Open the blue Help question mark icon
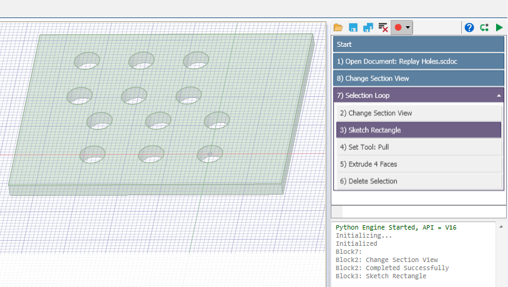 point(469,27)
